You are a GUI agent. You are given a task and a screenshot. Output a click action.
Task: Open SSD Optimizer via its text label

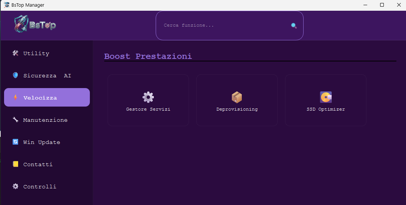325,110
